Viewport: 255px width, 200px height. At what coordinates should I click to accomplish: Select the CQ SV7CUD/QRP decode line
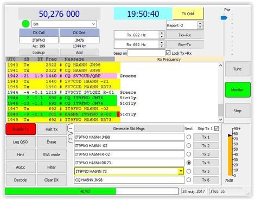[x=62, y=76]
